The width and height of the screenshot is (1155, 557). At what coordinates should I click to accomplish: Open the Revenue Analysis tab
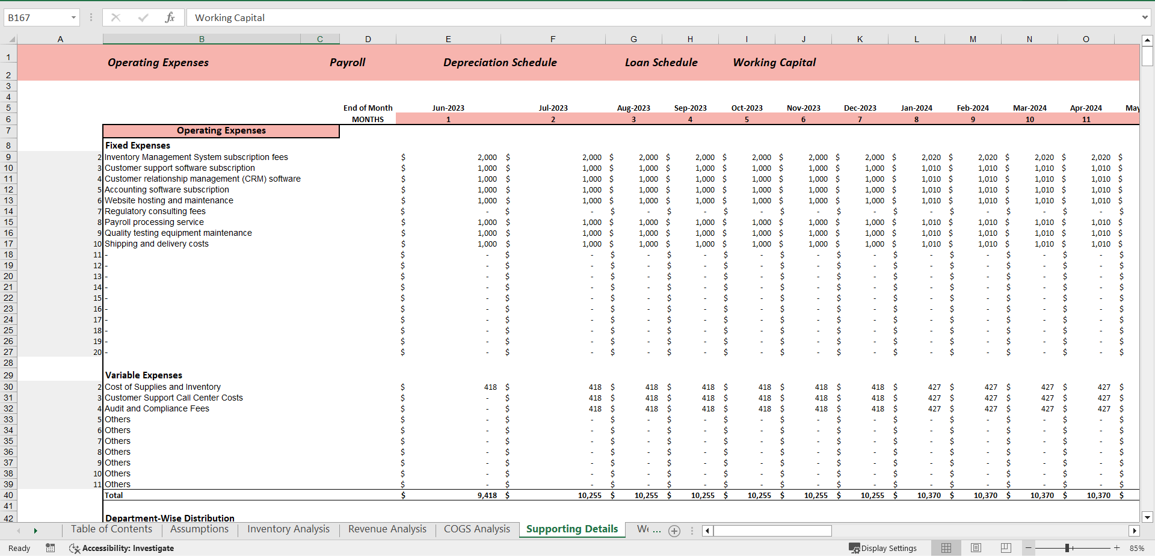tap(386, 529)
